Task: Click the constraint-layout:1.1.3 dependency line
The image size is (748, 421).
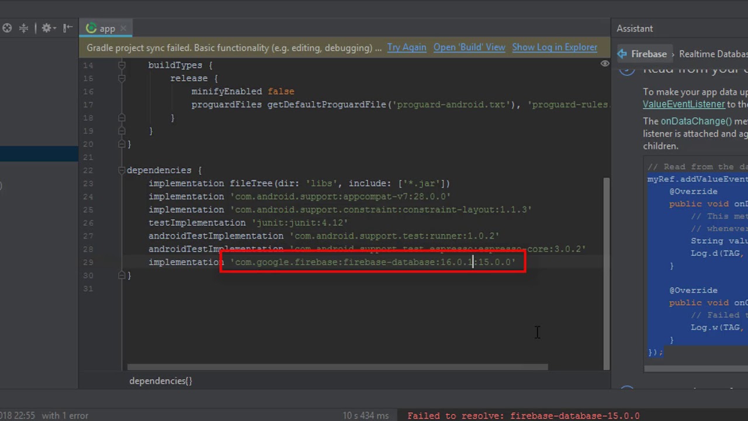Action: coord(340,209)
